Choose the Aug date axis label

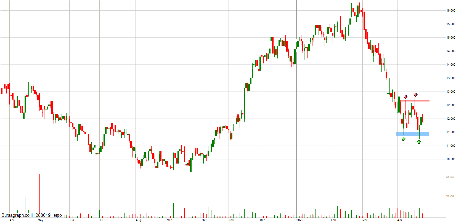coord(138,220)
